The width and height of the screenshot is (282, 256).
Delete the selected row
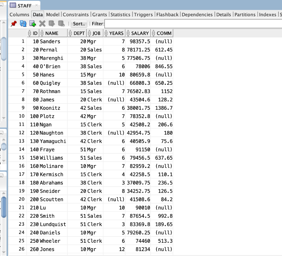point(42,24)
